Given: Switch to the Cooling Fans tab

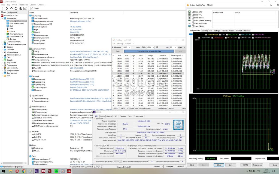Looking at the screenshot, I should 207,31.
